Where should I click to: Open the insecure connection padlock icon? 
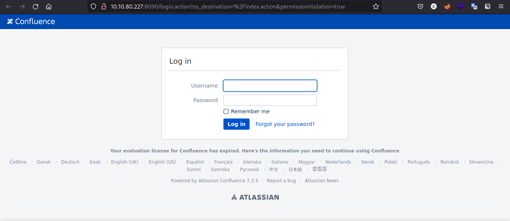coord(104,6)
